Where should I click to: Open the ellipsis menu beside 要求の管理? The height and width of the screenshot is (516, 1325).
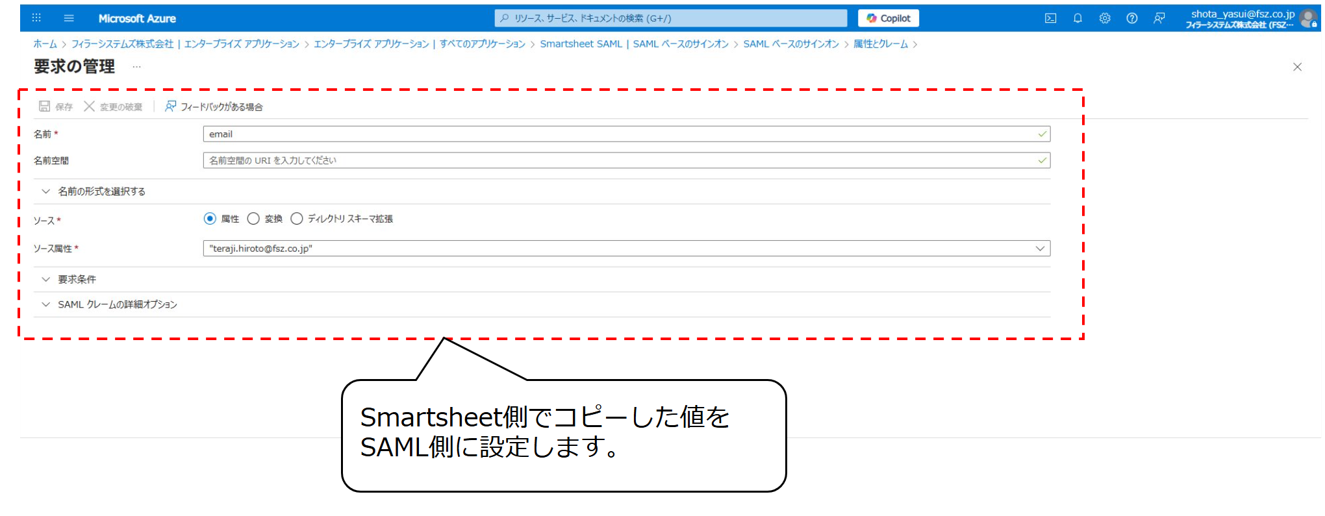[136, 66]
